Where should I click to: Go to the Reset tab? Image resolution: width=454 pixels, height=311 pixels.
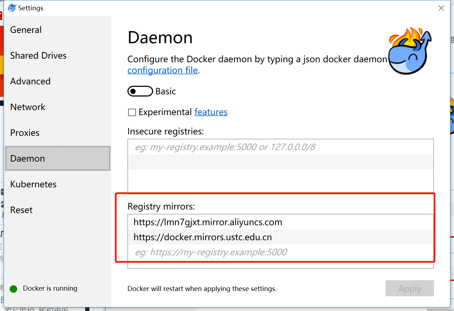[x=21, y=210]
